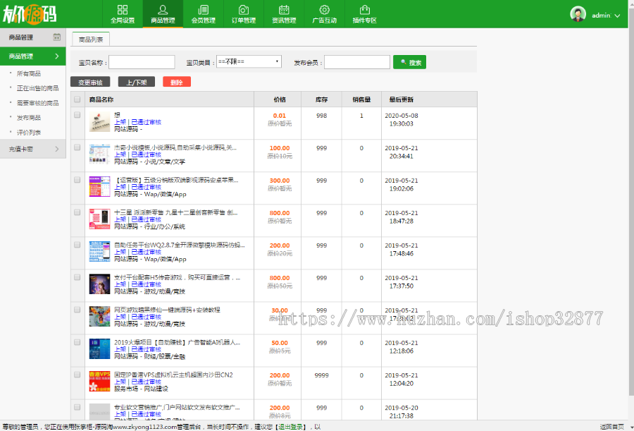Focus the 宝贝名称 input field
This screenshot has width=634, height=431.
(142, 62)
